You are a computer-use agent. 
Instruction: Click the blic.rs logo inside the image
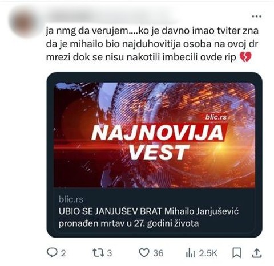pos(216,117)
